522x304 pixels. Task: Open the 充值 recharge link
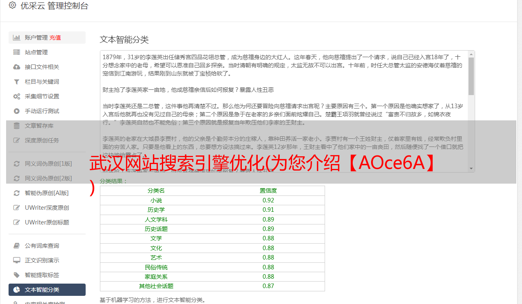click(55, 38)
